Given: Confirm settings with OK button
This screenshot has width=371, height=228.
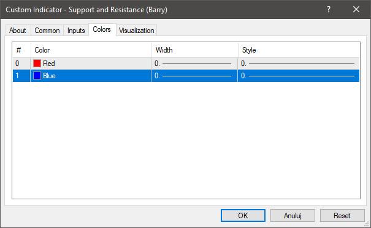Looking at the screenshot, I should (x=243, y=216).
